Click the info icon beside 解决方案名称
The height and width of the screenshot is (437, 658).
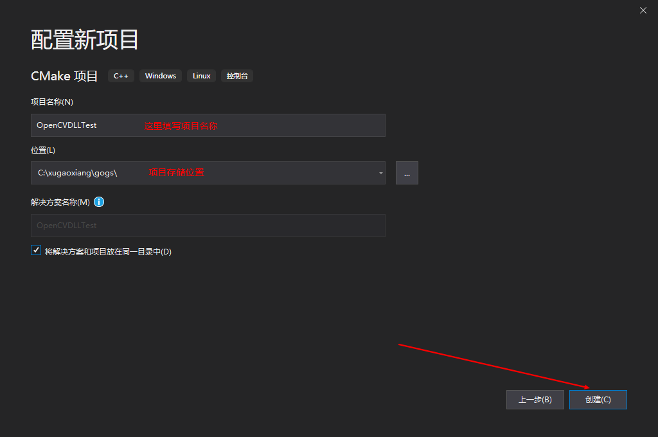point(99,202)
